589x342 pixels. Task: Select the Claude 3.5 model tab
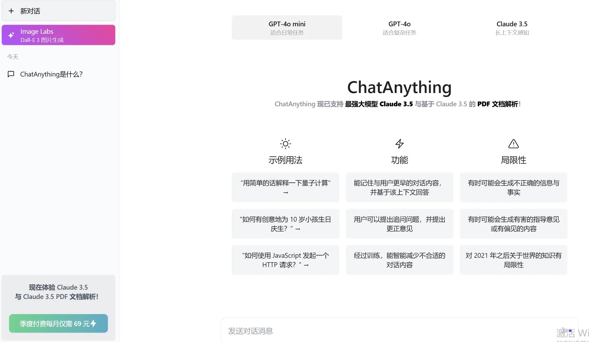(512, 27)
